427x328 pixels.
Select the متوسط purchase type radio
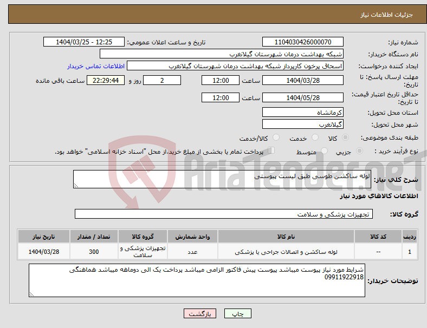coord(324,150)
